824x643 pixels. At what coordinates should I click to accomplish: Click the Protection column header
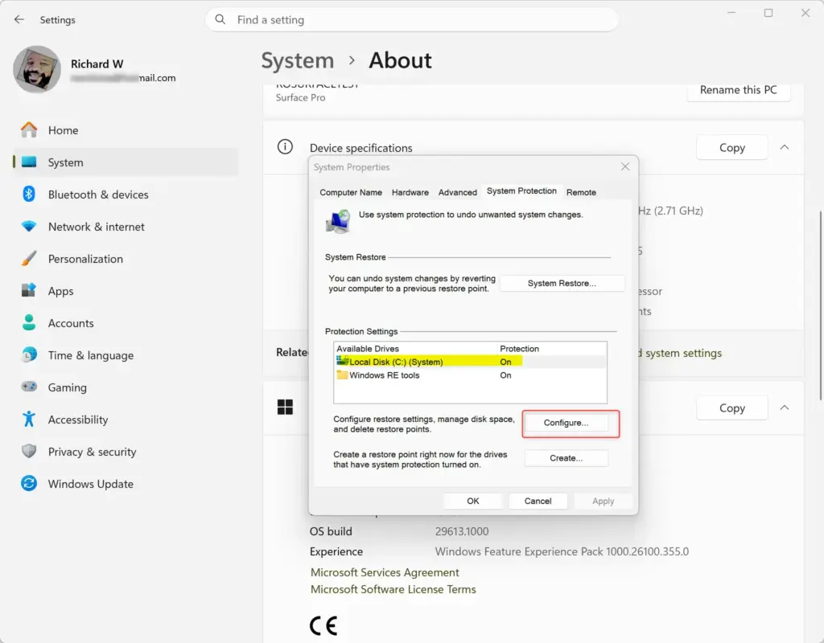pos(552,349)
